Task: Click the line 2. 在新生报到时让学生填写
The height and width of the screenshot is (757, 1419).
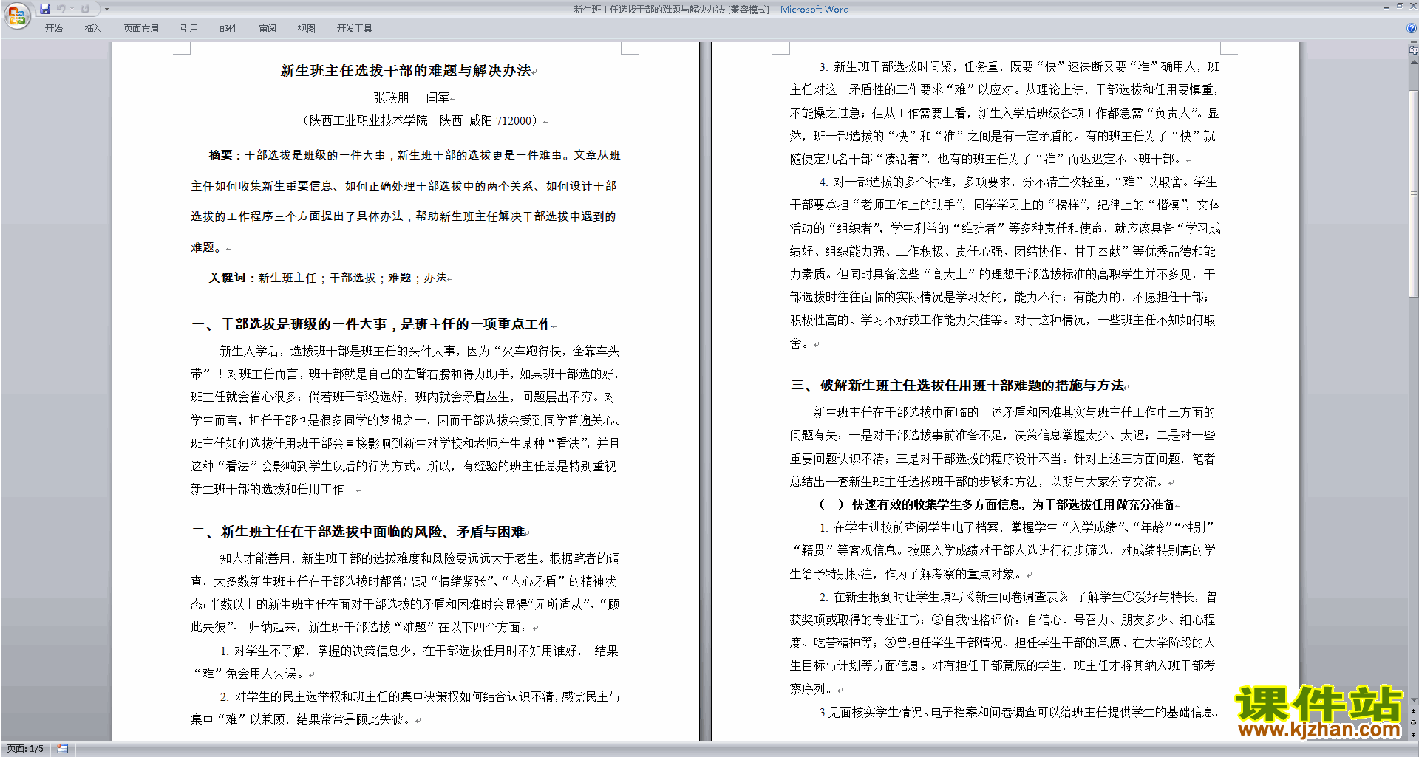Action: [x=1018, y=597]
